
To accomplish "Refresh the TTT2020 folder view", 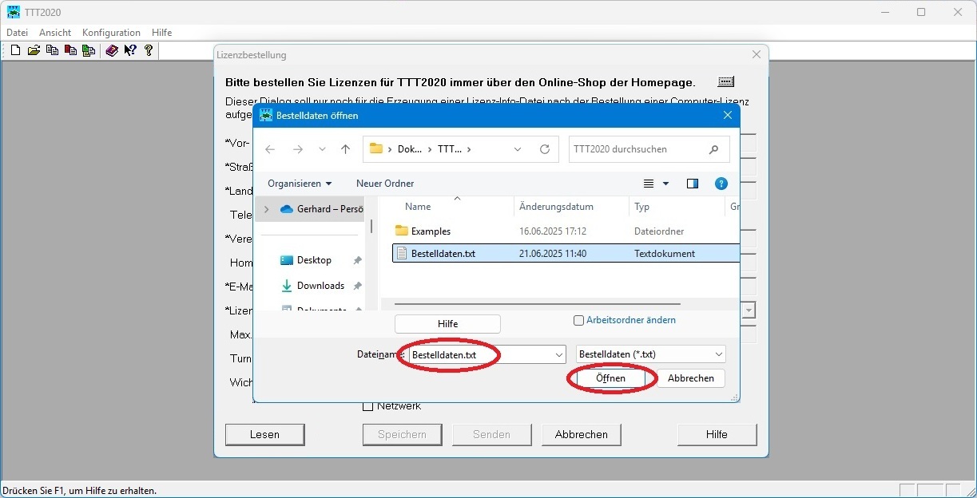I will (x=545, y=149).
